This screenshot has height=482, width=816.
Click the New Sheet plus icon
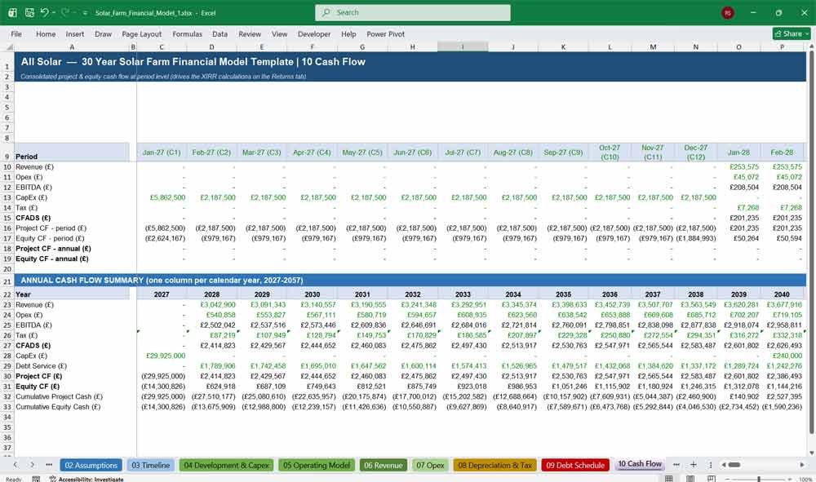[693, 464]
